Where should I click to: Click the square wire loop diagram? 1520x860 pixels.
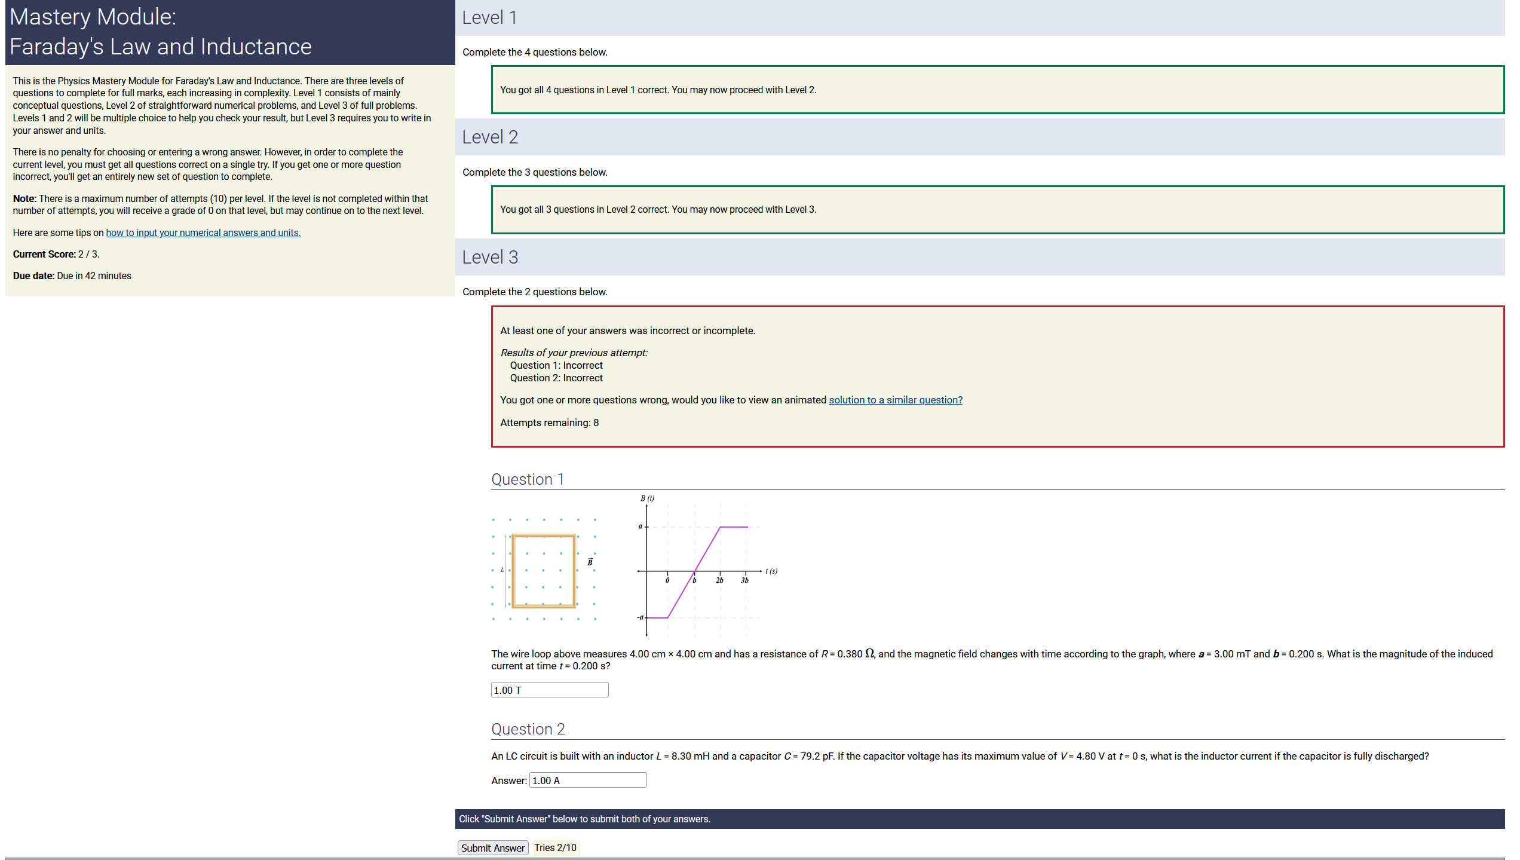pyautogui.click(x=543, y=571)
